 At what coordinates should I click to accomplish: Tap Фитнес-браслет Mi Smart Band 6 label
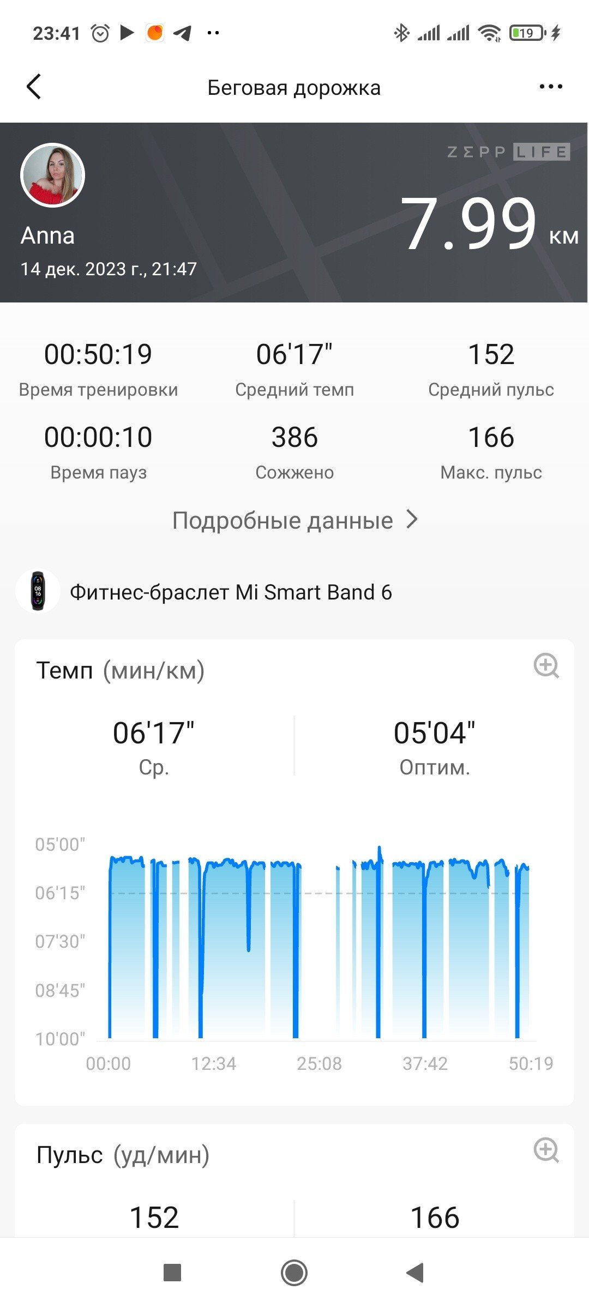click(x=231, y=592)
